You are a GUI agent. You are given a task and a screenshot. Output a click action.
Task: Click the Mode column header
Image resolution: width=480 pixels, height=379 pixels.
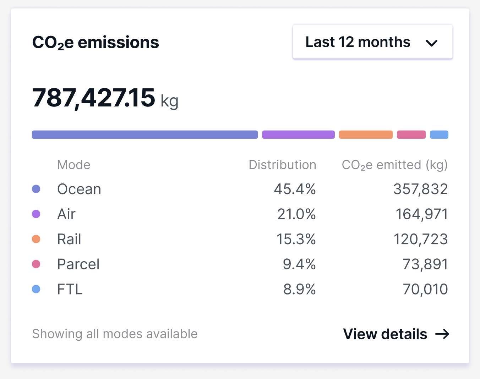tap(74, 165)
